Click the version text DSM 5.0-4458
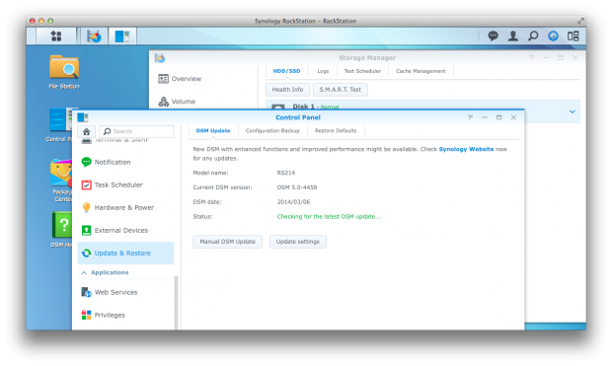 [x=297, y=187]
